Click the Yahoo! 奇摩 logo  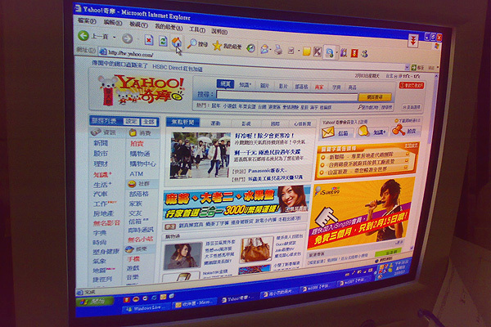pyautogui.click(x=142, y=89)
